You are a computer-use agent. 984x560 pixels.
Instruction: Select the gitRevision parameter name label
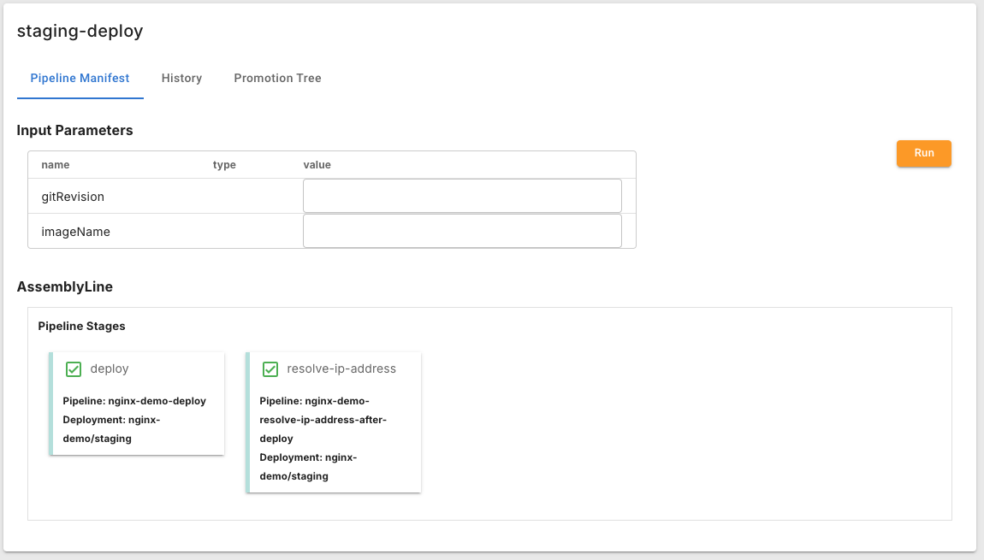tap(73, 197)
